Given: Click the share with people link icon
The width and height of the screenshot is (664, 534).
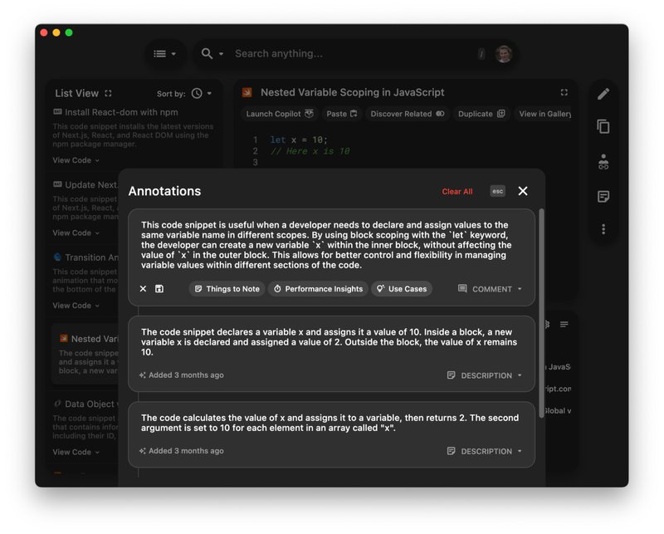Looking at the screenshot, I should coord(603,161).
